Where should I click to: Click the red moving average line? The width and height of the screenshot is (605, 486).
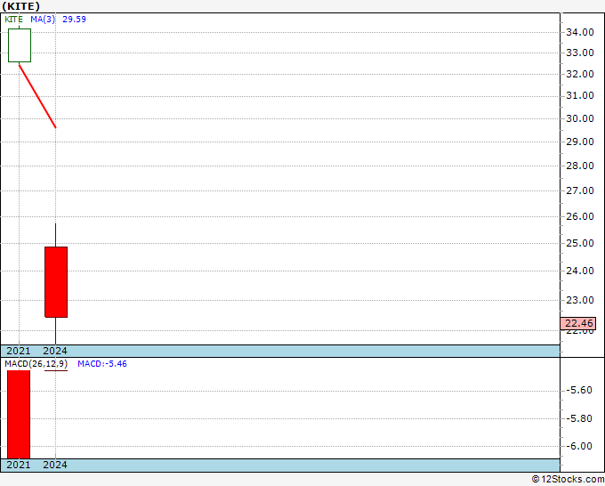click(x=37, y=96)
